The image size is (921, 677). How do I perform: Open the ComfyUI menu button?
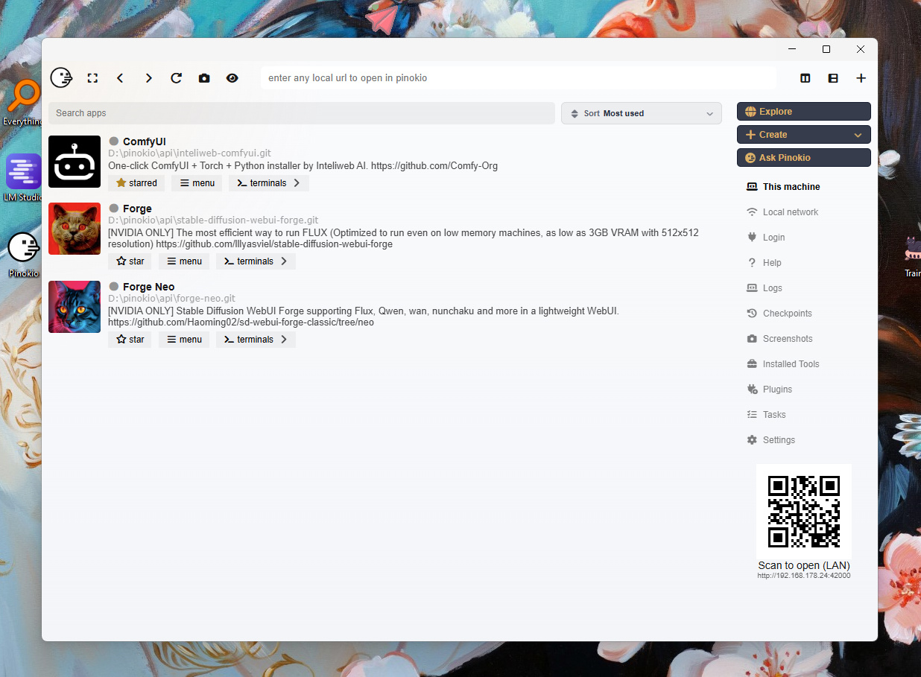tap(197, 183)
